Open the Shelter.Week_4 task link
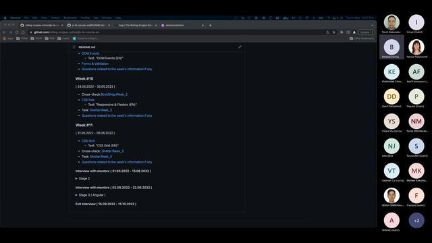The width and height of the screenshot is (432, 243). 101,157
